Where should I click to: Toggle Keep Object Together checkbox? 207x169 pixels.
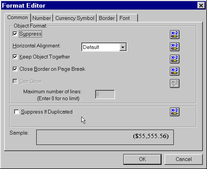click(x=15, y=57)
